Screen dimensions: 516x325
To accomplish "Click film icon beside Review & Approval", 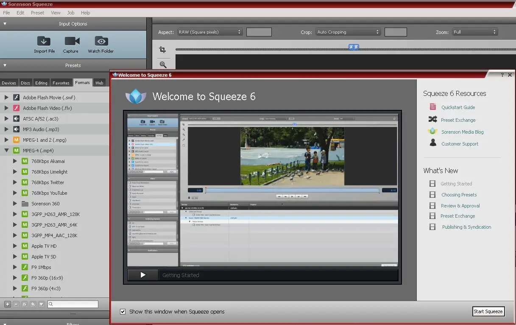I will (432, 205).
